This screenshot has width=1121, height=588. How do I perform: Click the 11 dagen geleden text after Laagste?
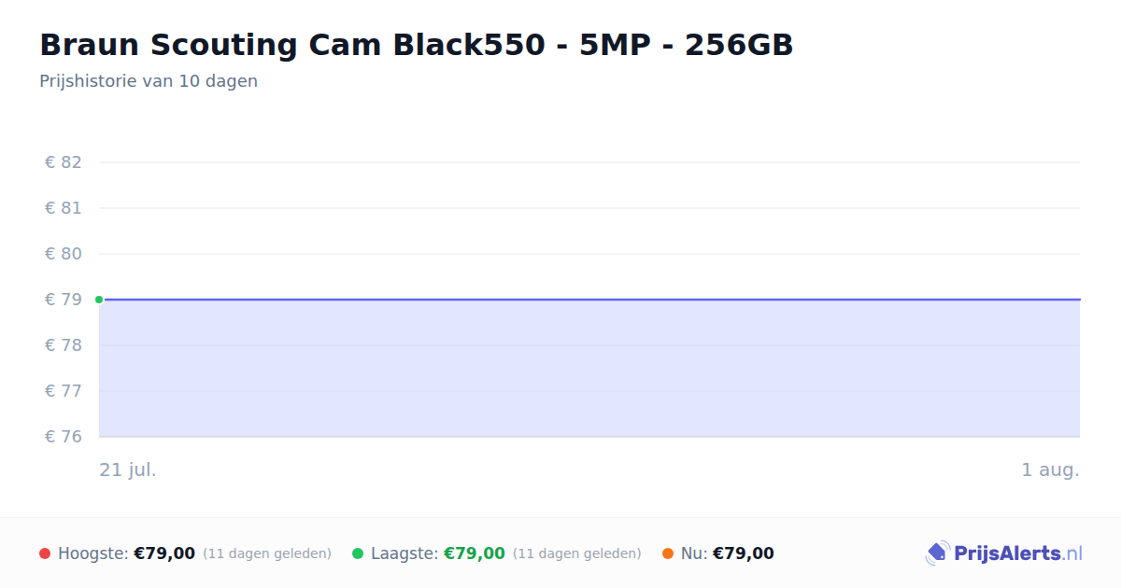577,553
